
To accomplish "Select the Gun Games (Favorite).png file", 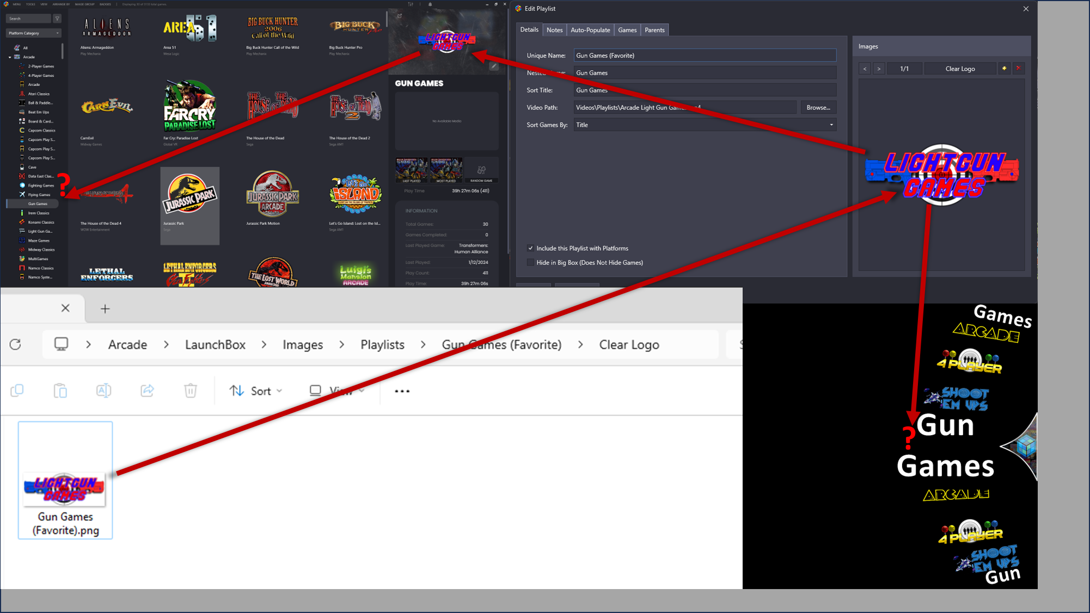I will pyautogui.click(x=65, y=480).
